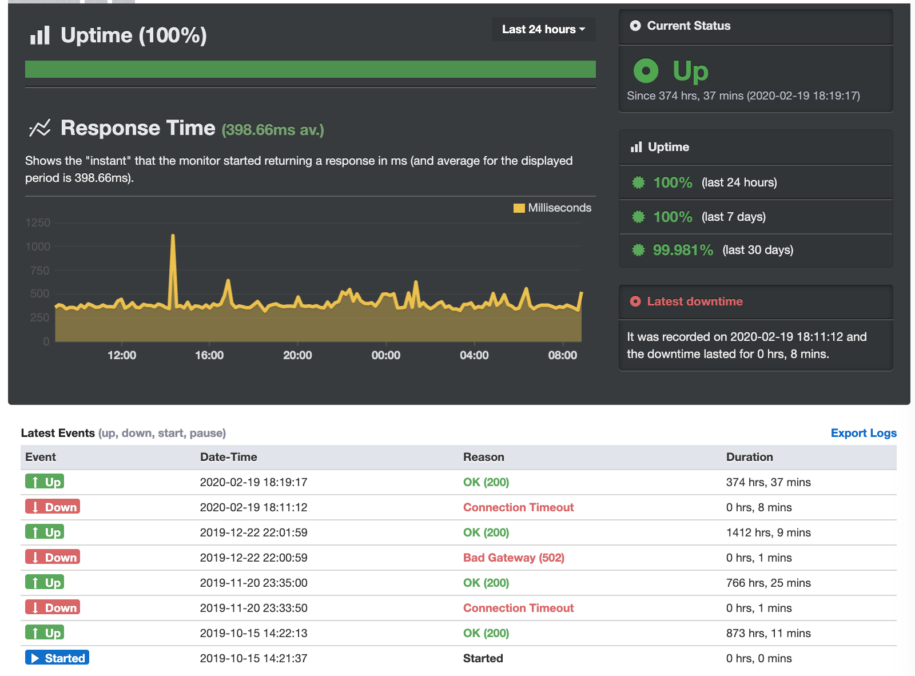Screen dimensions: 915x676
Task: Click the green badge next to last 7 days
Action: [638, 217]
